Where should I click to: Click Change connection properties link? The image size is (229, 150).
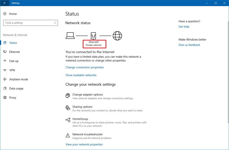pyautogui.click(x=84, y=67)
